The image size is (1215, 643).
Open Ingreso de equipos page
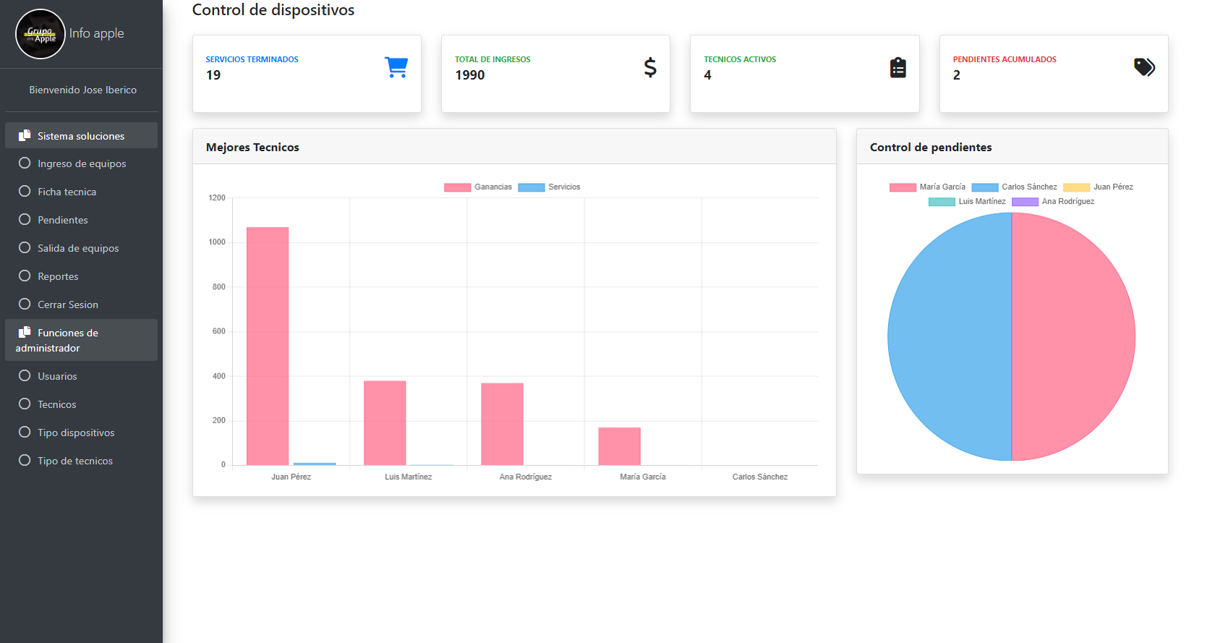click(x=81, y=163)
